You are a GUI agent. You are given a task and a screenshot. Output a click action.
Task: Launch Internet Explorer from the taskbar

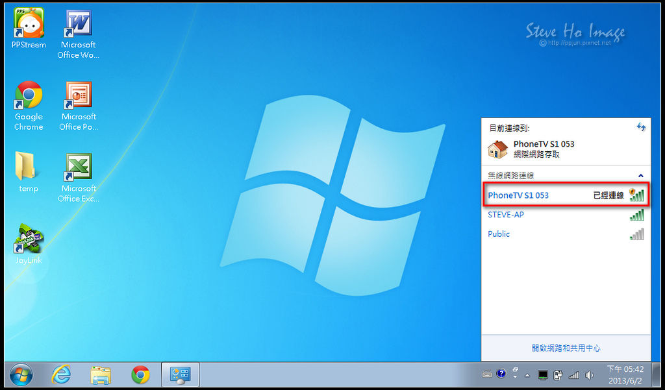click(x=61, y=375)
